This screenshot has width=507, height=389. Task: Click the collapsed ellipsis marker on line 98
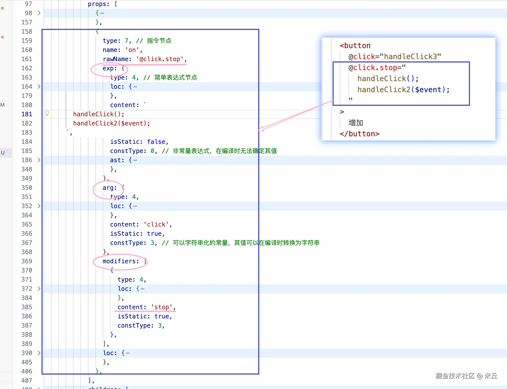point(102,13)
